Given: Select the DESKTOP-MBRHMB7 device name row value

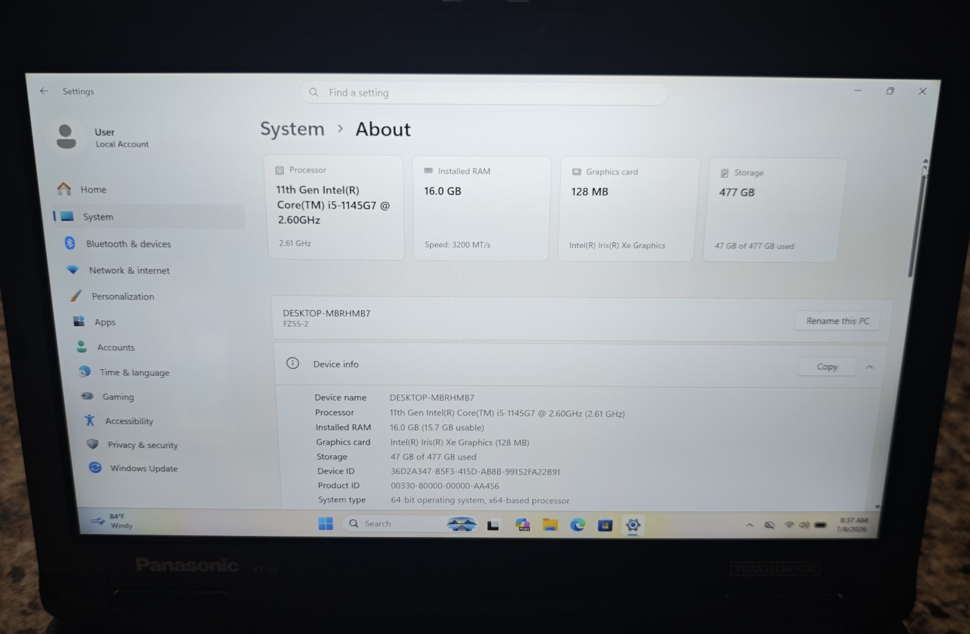Looking at the screenshot, I should 432,398.
